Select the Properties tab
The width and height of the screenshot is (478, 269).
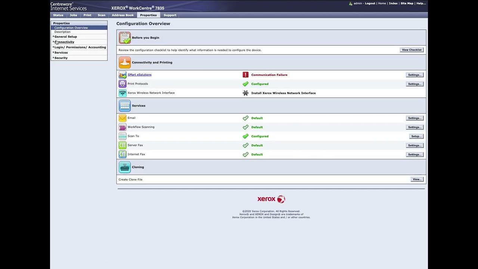[x=148, y=15]
